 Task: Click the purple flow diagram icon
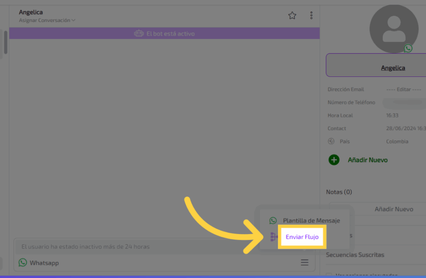coord(274,237)
